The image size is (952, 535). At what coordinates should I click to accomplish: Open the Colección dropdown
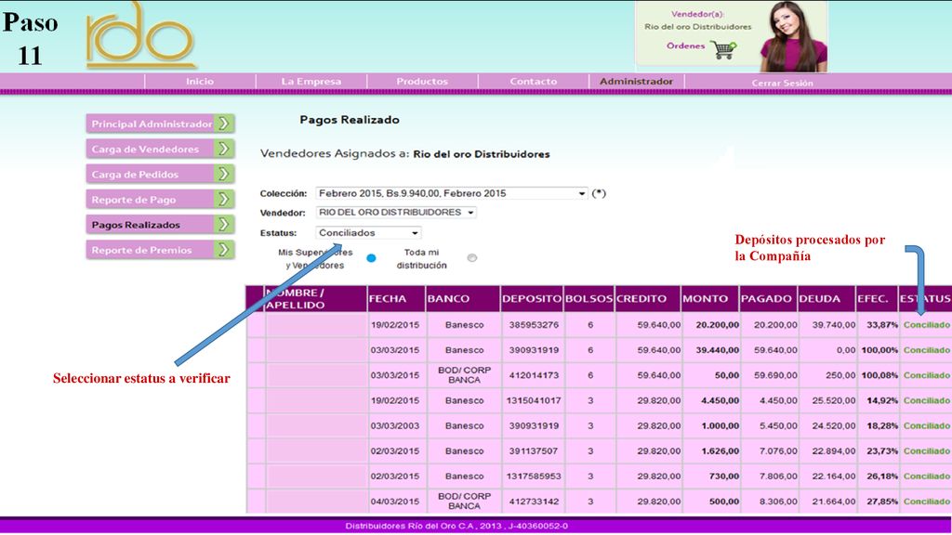(x=452, y=193)
